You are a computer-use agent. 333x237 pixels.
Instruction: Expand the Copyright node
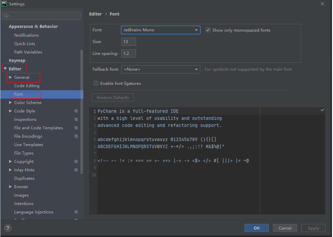tap(10, 162)
